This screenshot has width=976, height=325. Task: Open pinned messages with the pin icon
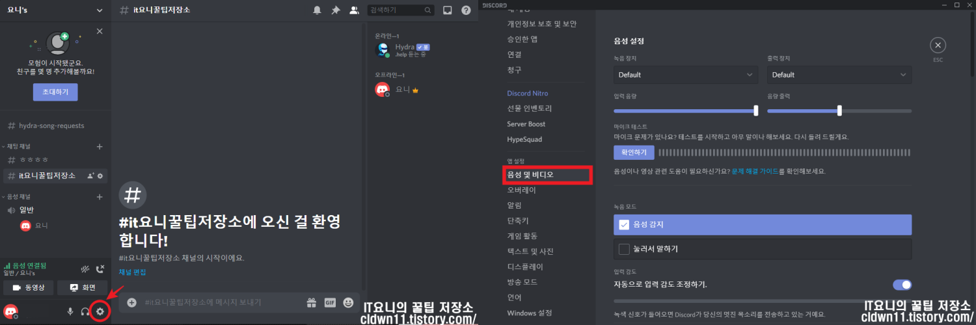click(336, 10)
